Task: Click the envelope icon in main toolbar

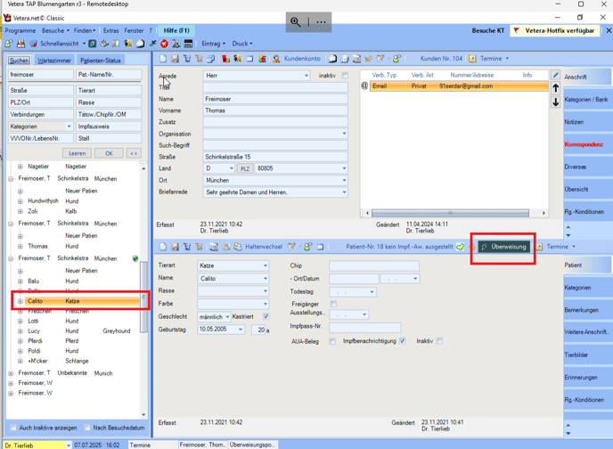Action: [141, 44]
